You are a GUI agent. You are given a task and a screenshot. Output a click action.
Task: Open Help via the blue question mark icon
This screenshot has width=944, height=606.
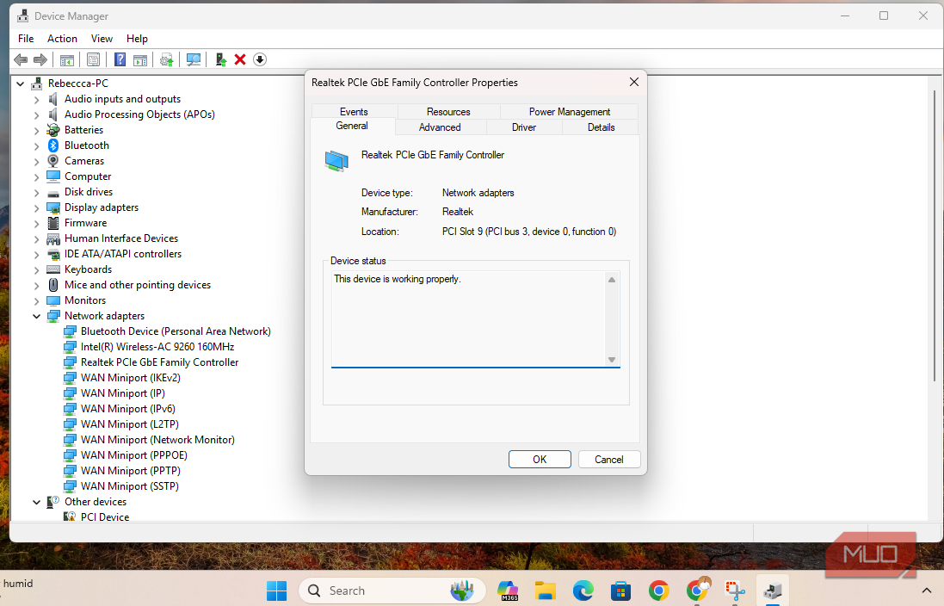(x=120, y=59)
